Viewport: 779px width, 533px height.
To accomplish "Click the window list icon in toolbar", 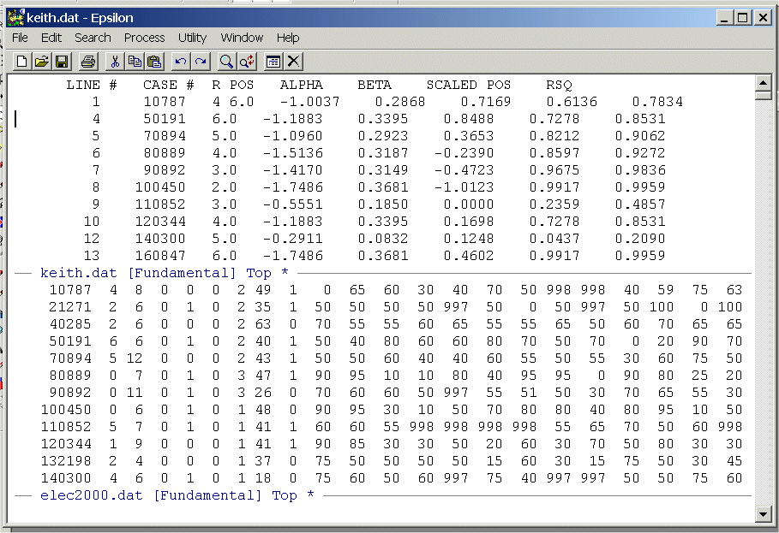I will point(273,61).
